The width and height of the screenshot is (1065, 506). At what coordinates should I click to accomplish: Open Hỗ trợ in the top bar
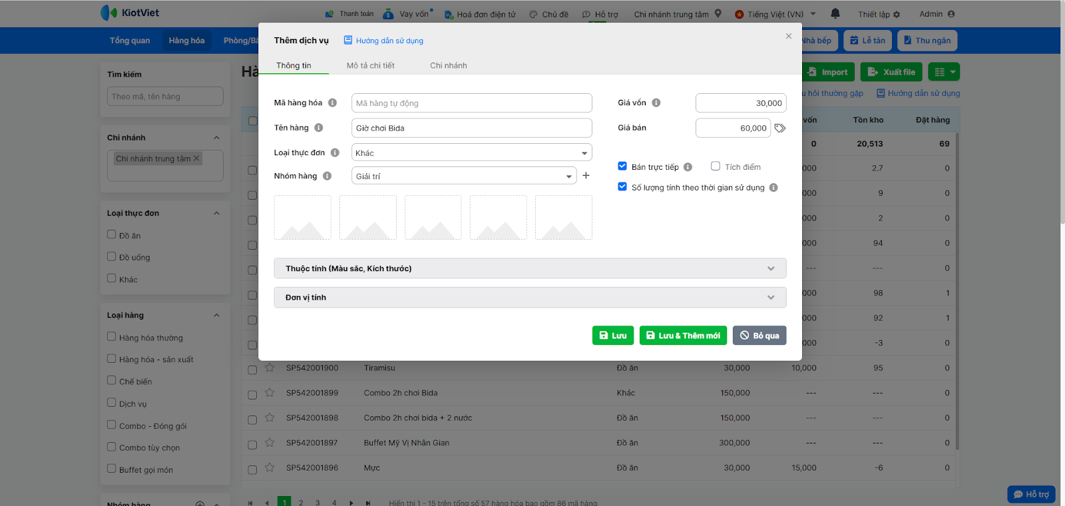600,14
